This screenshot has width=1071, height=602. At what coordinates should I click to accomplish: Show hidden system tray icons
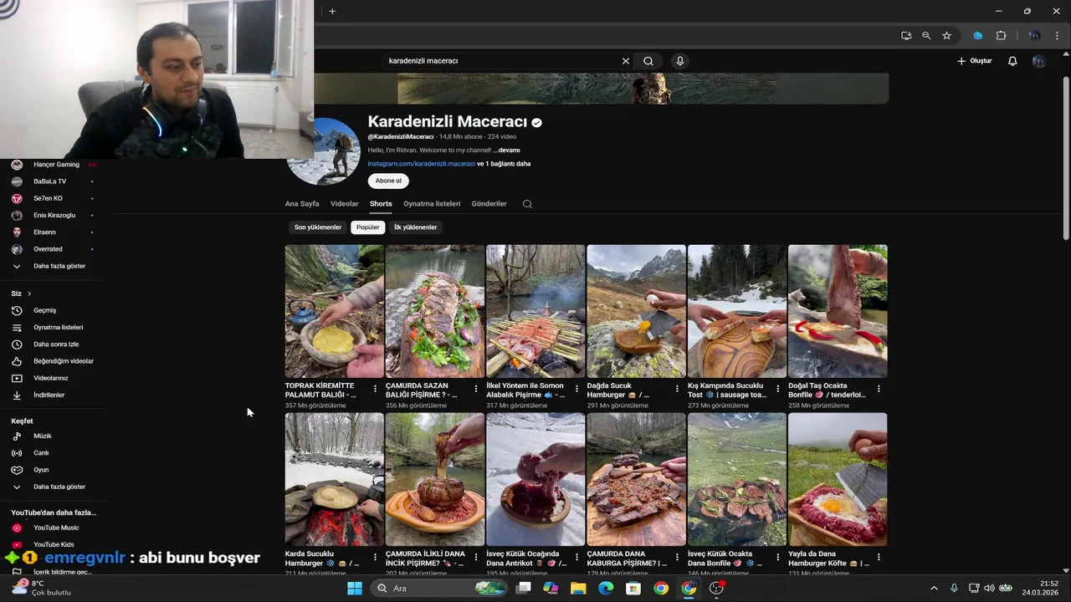(x=934, y=588)
